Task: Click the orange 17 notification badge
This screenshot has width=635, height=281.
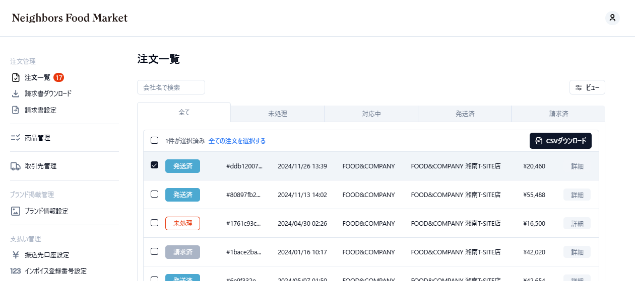Action: click(x=59, y=77)
